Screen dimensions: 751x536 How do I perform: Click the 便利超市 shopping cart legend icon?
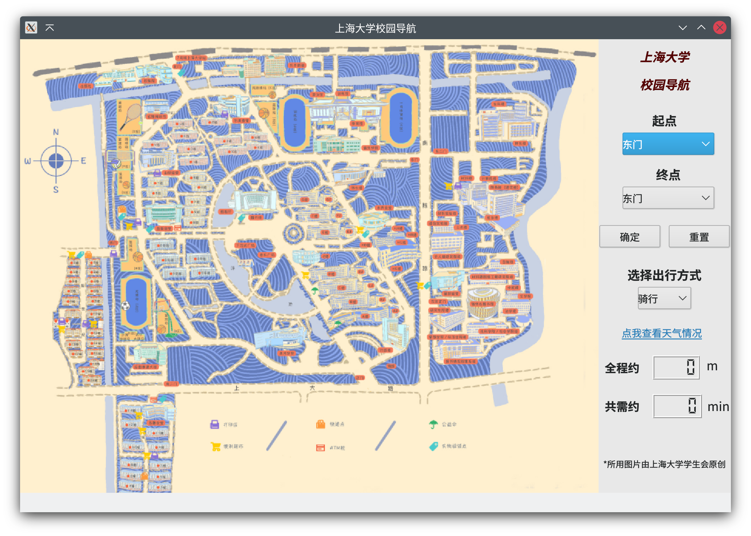pyautogui.click(x=215, y=446)
